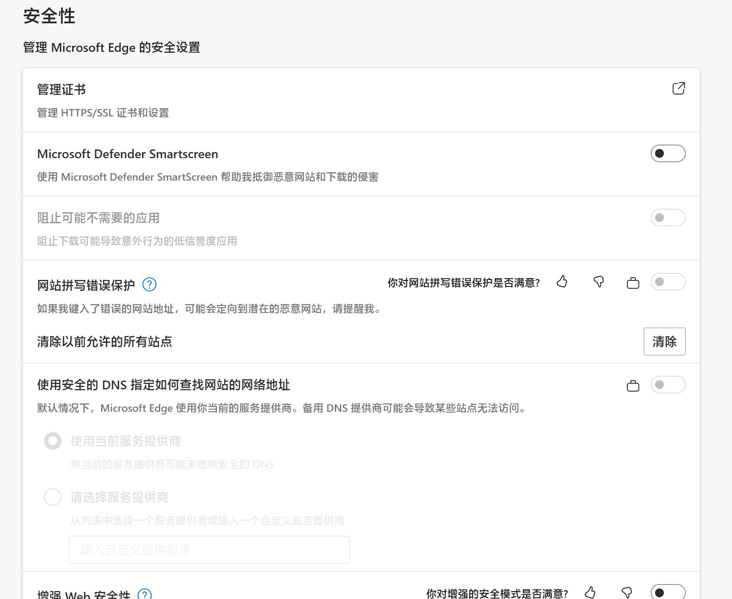Click help icon beside 网站拼写错误保护
This screenshot has width=732, height=599.
click(x=149, y=285)
